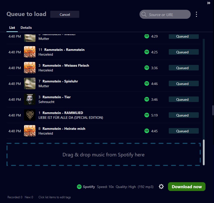Click the search magnifier icon
Image resolution: width=214 pixels, height=203 pixels.
tap(144, 14)
